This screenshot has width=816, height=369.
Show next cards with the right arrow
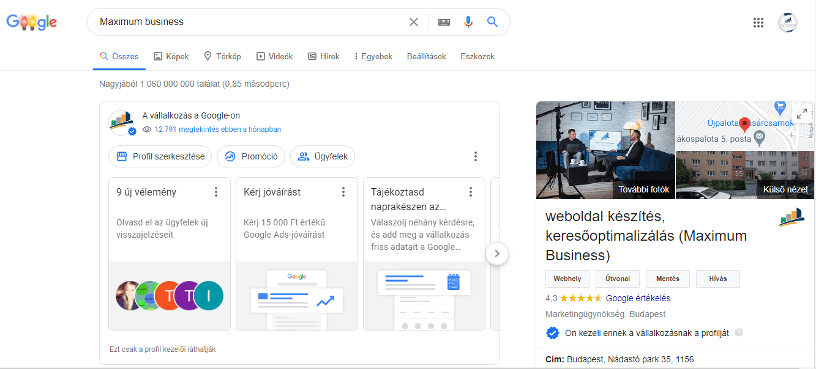(497, 253)
